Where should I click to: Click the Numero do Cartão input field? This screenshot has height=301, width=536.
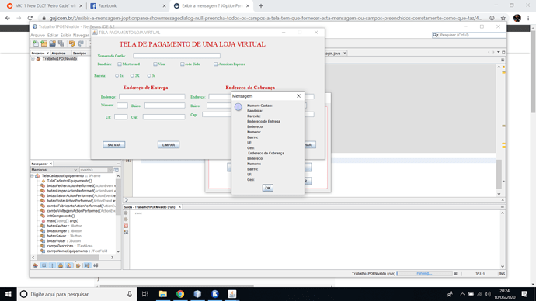point(177,55)
